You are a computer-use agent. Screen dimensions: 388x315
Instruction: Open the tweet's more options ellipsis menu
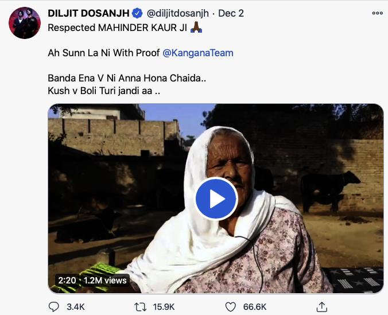point(377,13)
